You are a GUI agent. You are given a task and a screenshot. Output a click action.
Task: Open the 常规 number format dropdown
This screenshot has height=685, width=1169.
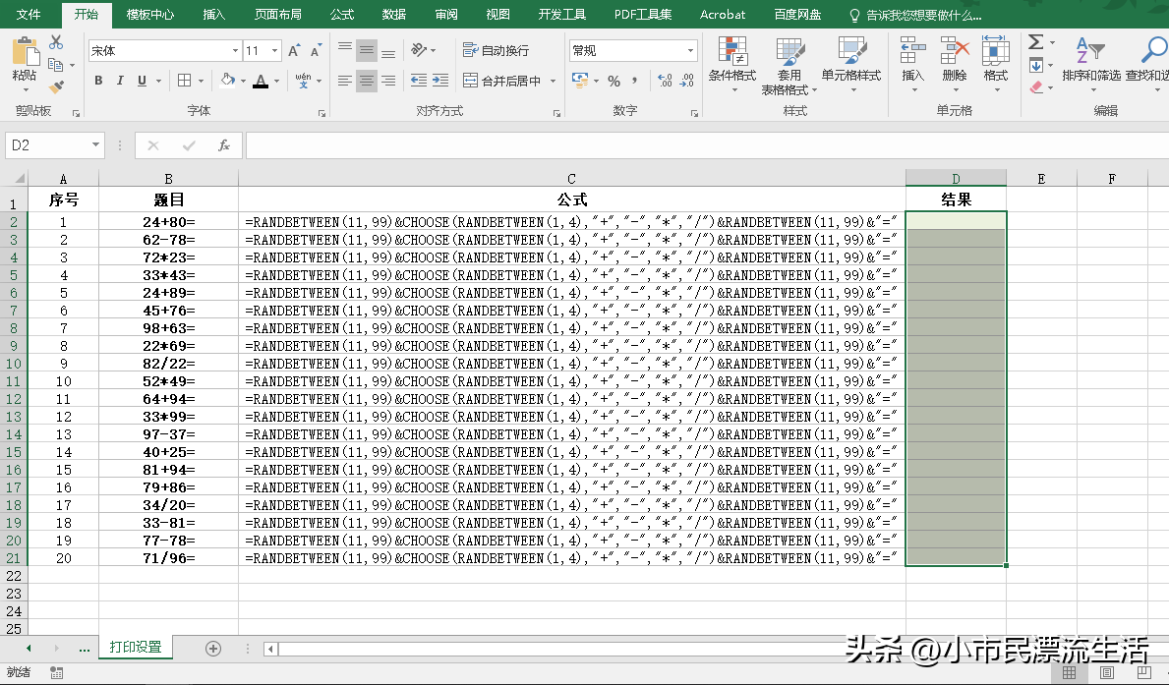[690, 51]
